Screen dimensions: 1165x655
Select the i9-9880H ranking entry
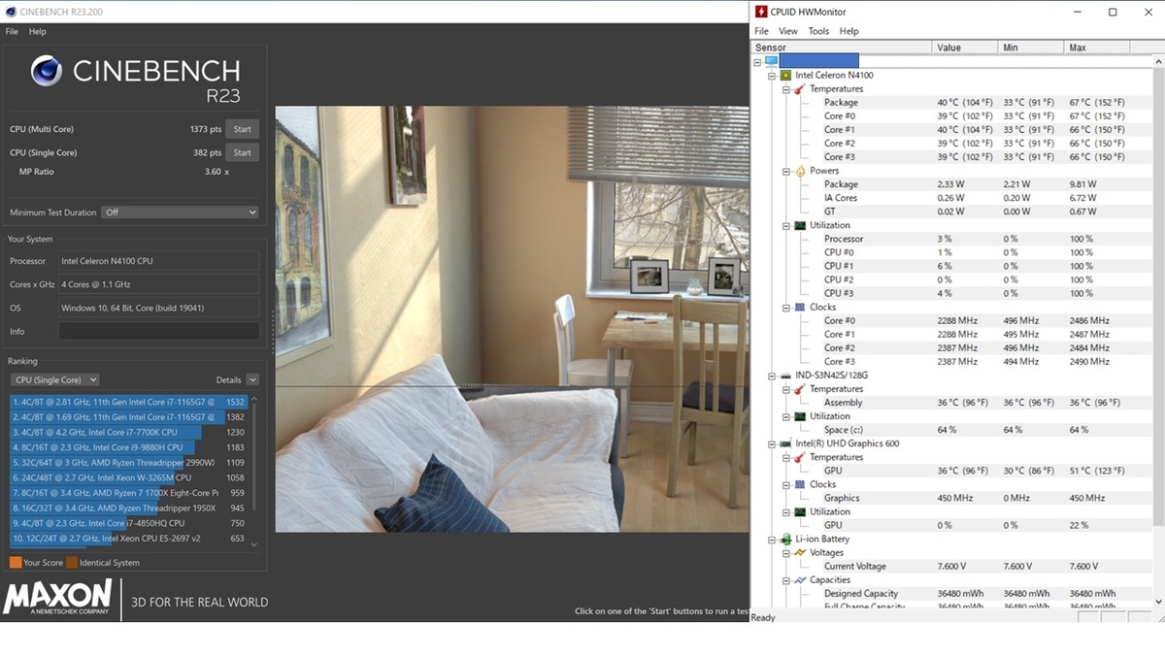tap(129, 447)
